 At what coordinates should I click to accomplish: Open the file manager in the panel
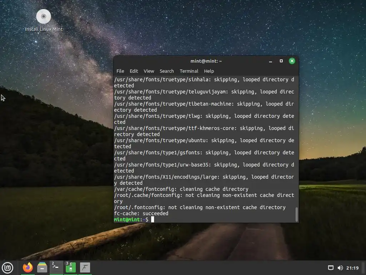(x=42, y=267)
